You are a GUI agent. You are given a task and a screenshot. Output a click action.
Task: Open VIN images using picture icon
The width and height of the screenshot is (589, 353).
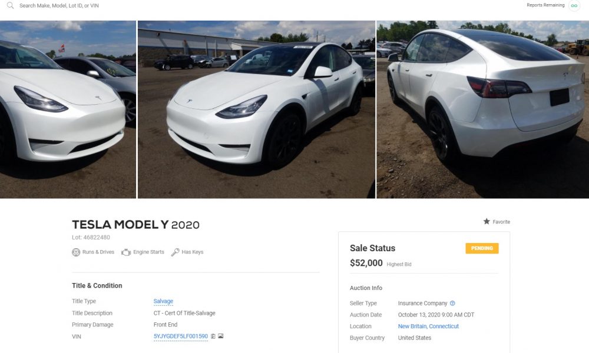tap(220, 336)
